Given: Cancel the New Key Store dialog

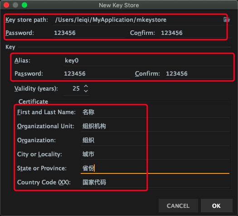Looking at the screenshot, I should point(178,206).
